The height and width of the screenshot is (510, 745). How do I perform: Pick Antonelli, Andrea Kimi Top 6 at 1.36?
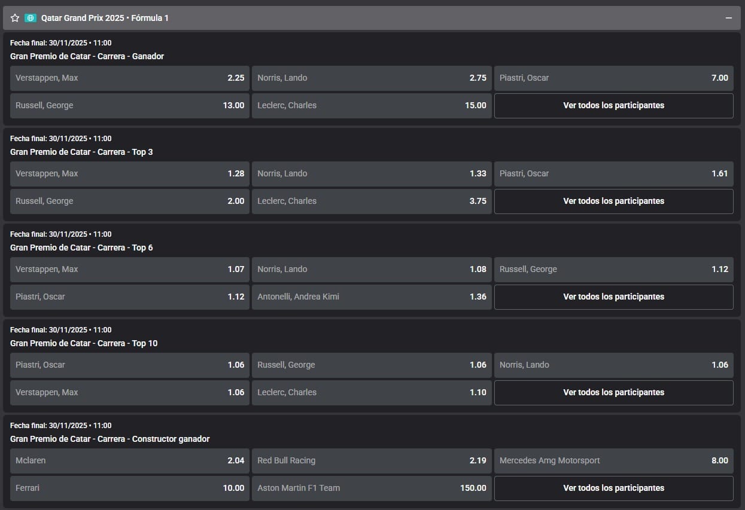pos(372,297)
